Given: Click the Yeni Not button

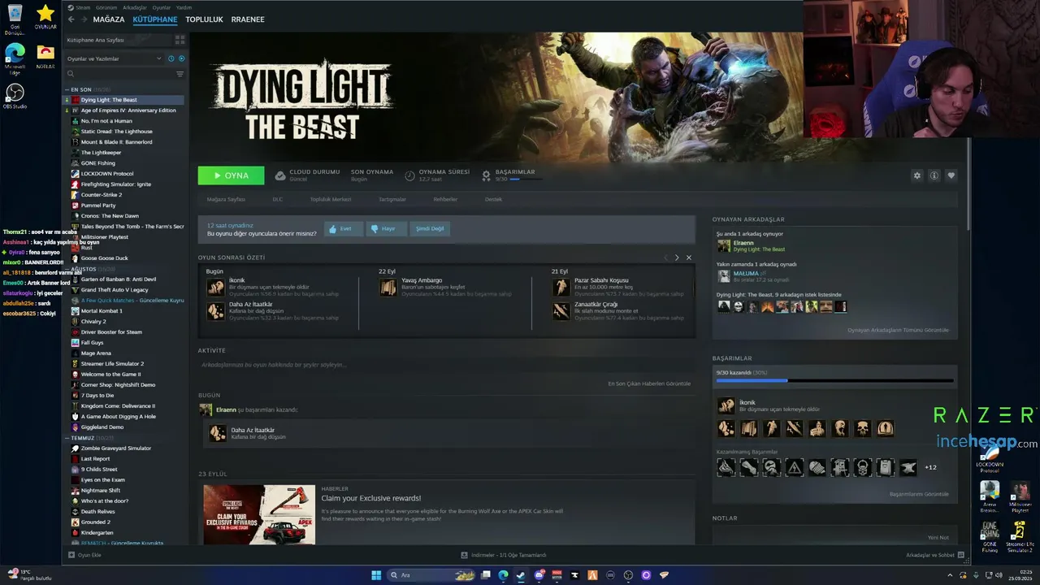Looking at the screenshot, I should tap(938, 537).
